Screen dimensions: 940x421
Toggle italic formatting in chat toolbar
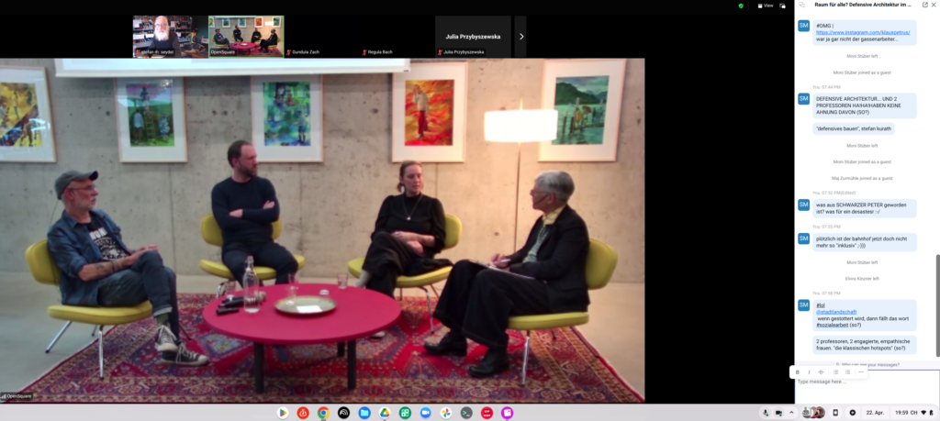(809, 371)
